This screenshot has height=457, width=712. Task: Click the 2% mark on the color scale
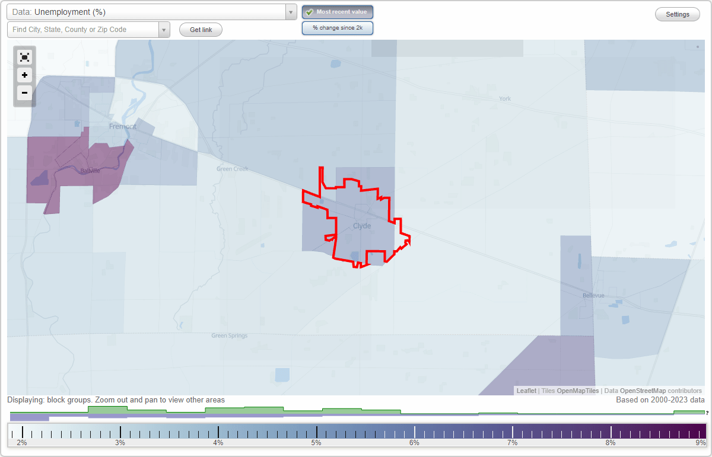pos(22,442)
